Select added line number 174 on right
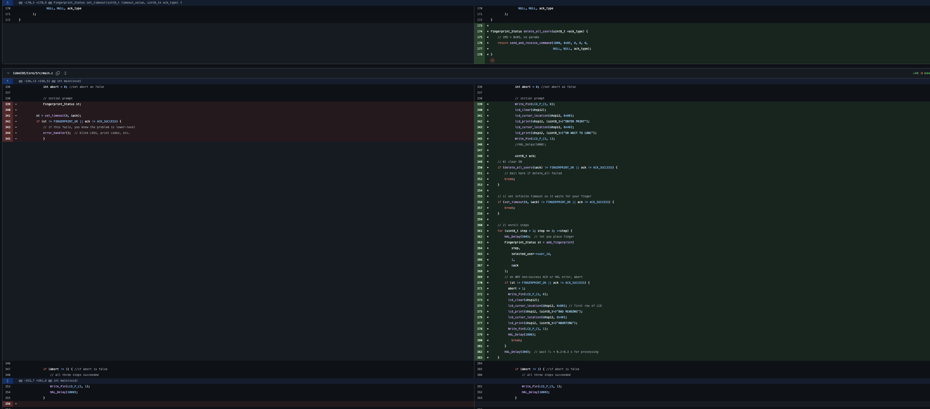This screenshot has width=930, height=409. [479, 31]
